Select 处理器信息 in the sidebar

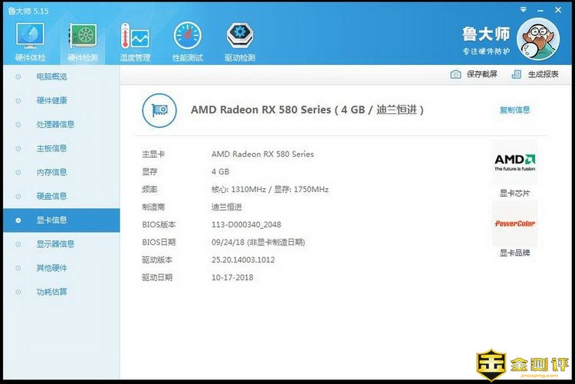pyautogui.click(x=55, y=125)
